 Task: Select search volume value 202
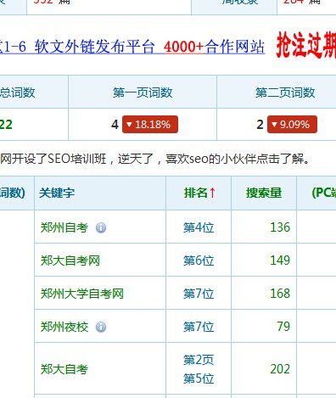(x=280, y=369)
